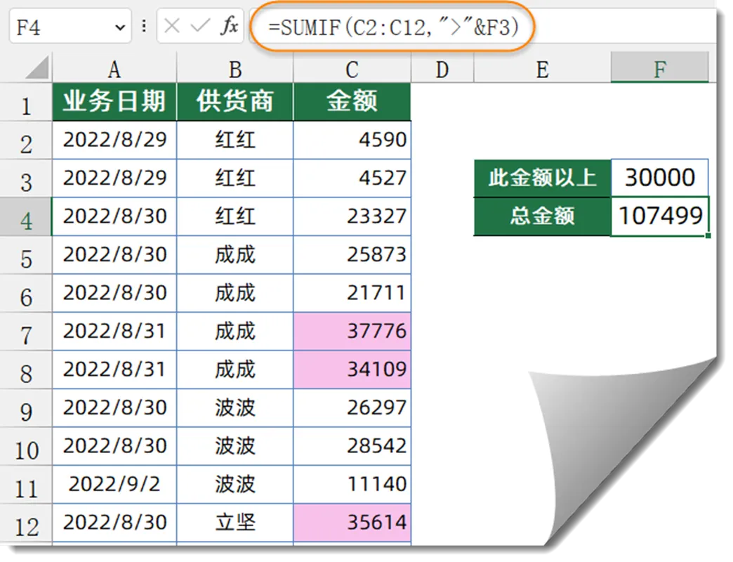
Task: Click the result cell 107499
Action: tap(659, 216)
